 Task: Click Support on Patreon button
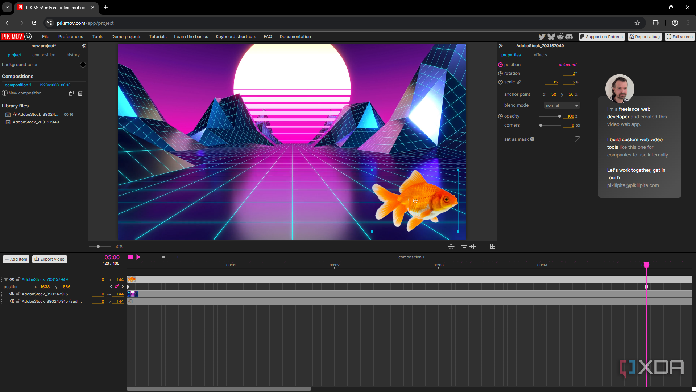(602, 37)
